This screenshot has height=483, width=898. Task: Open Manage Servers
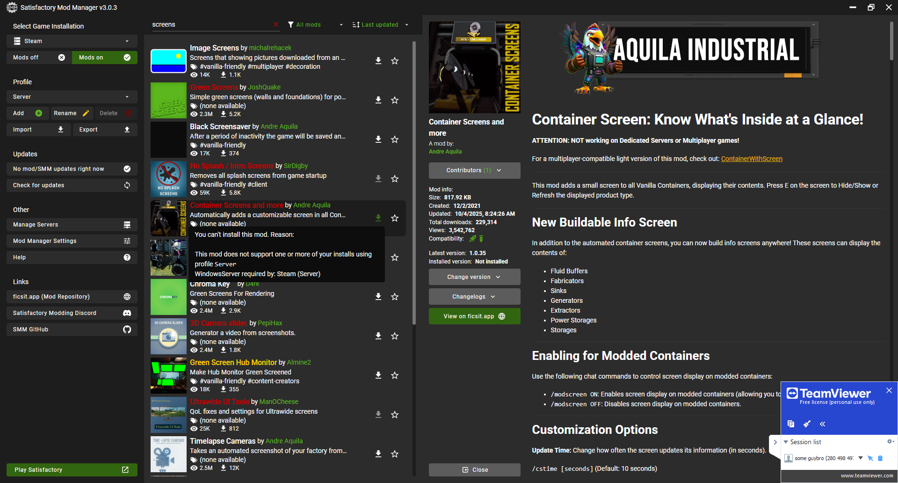click(72, 225)
